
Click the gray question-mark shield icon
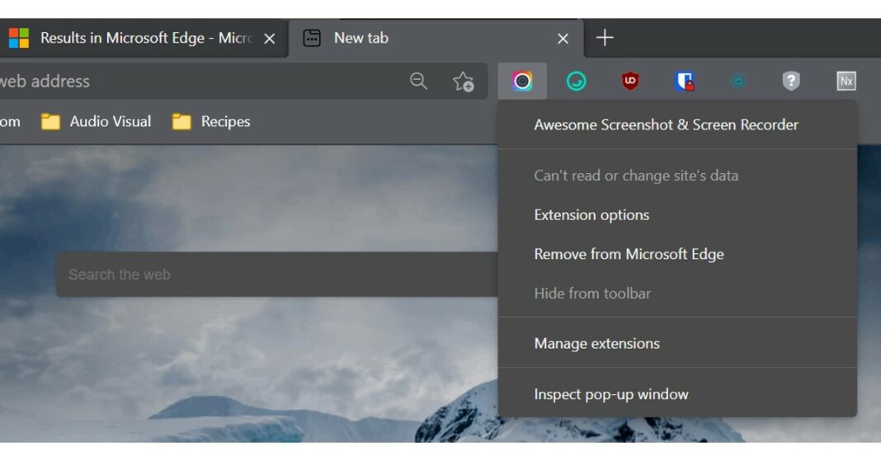pos(791,82)
